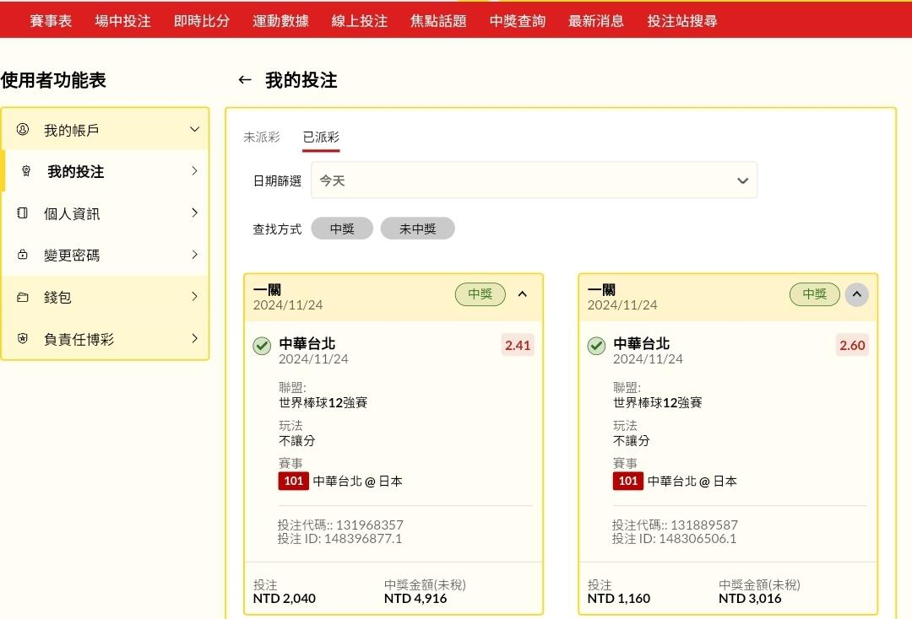The image size is (912, 619).
Task: Click 中獎 badge on the 131968357 bet card
Action: pyautogui.click(x=480, y=293)
